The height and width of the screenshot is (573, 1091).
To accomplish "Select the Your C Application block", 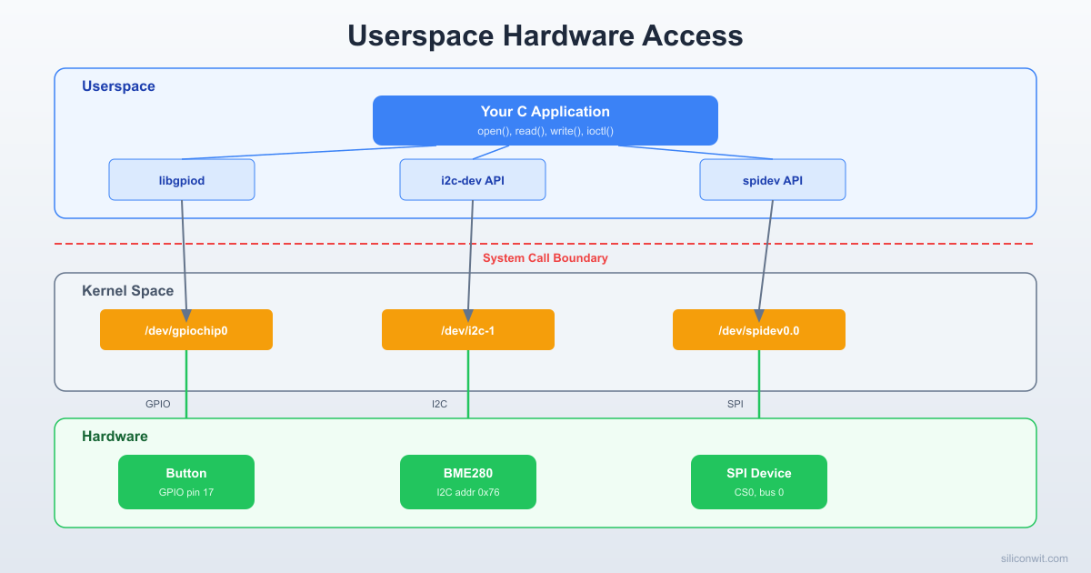I will click(545, 119).
